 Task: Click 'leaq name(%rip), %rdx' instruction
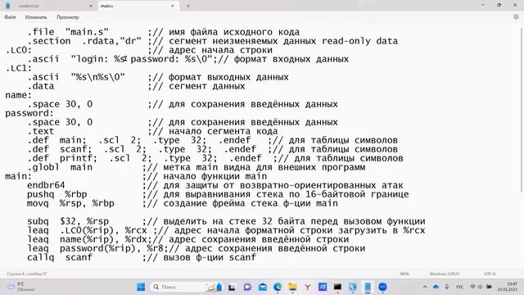[x=87, y=240]
